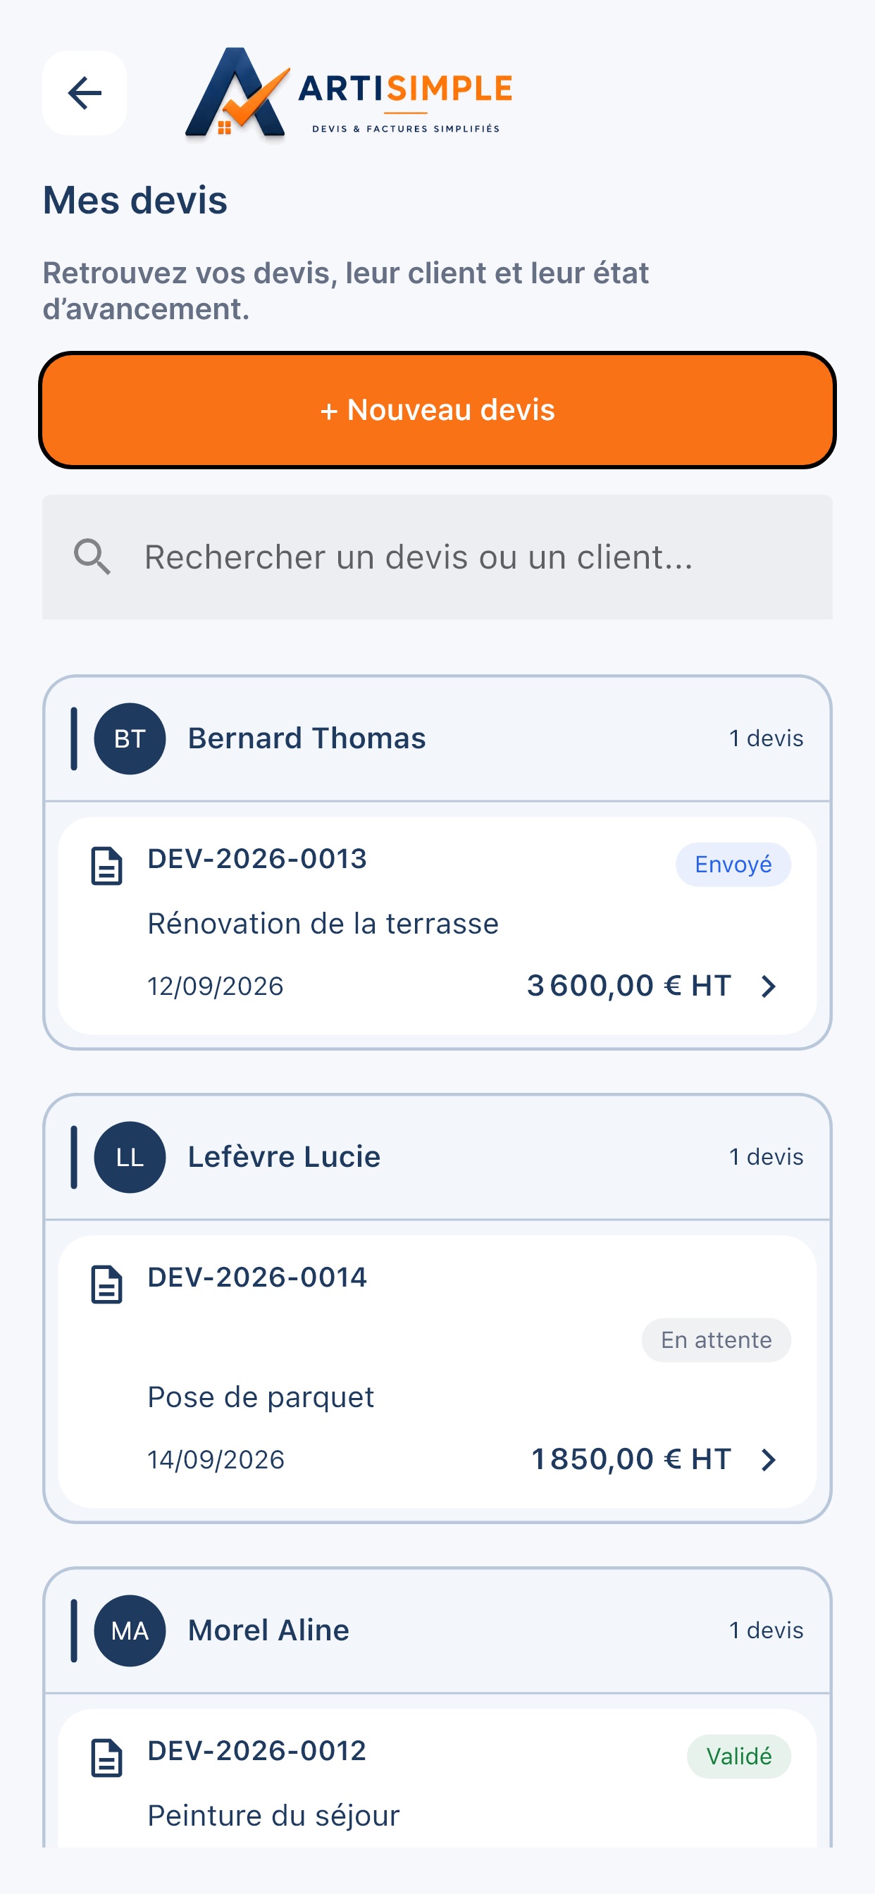Tap the date 12/09/2026
This screenshot has width=875, height=1894.
tap(216, 986)
